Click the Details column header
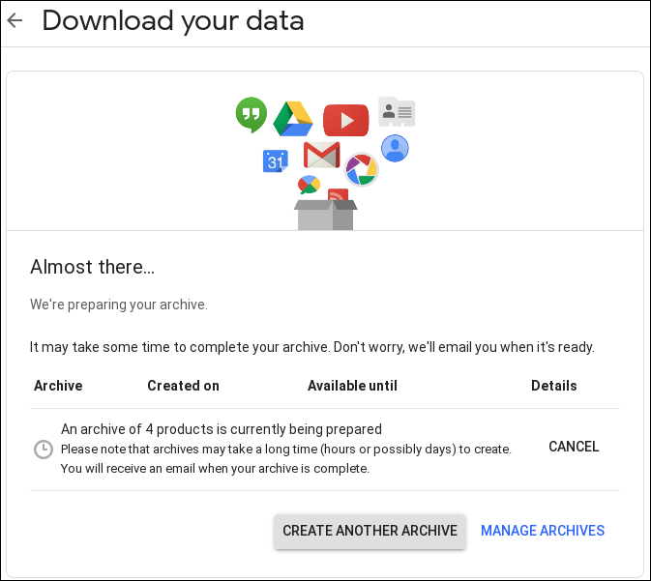This screenshot has width=651, height=581. [554, 386]
